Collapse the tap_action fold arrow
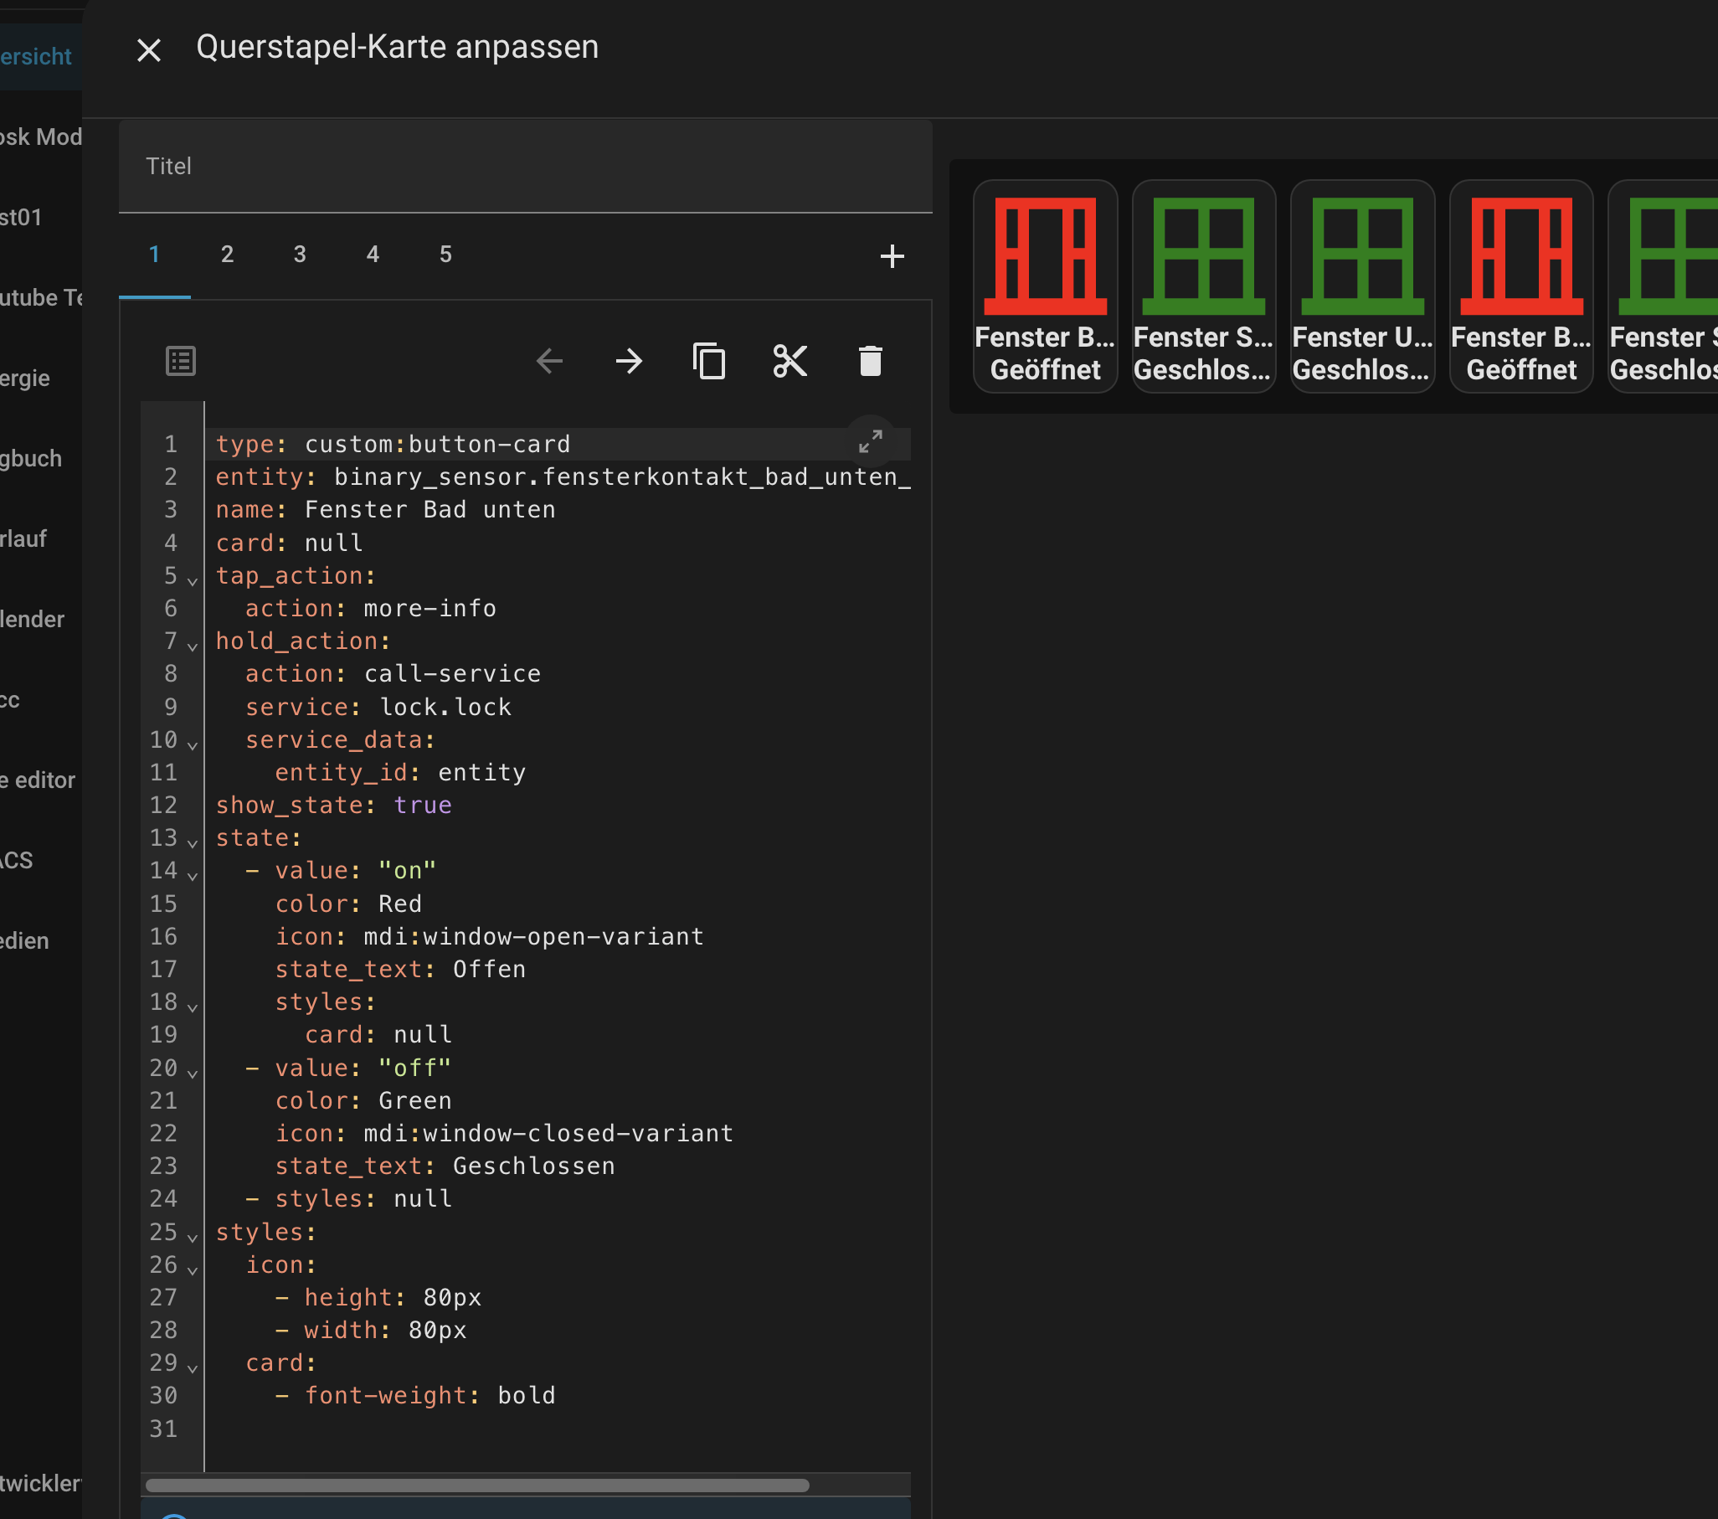Viewport: 1718px width, 1519px height. tap(193, 582)
